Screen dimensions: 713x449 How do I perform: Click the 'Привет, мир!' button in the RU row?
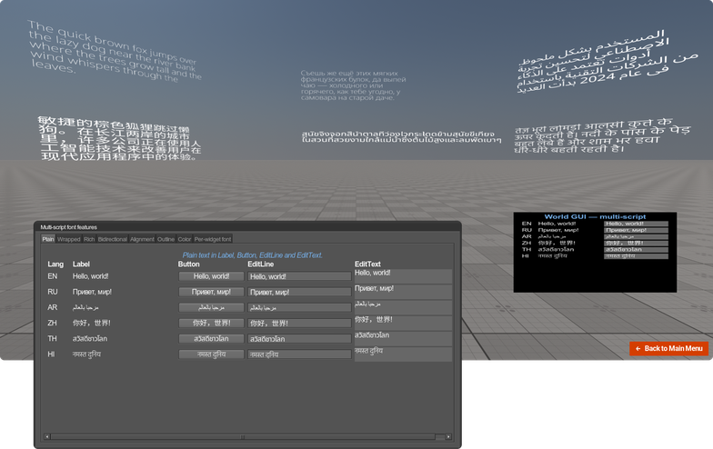click(x=211, y=292)
